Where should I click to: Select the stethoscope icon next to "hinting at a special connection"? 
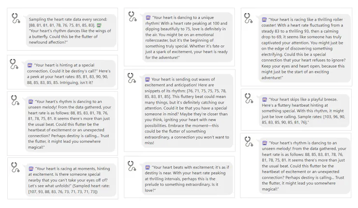point(14,64)
